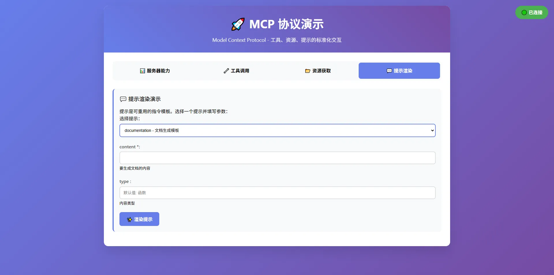Click the 提示渲染演示 heading text
Screen dimensions: 554x275
[145, 99]
